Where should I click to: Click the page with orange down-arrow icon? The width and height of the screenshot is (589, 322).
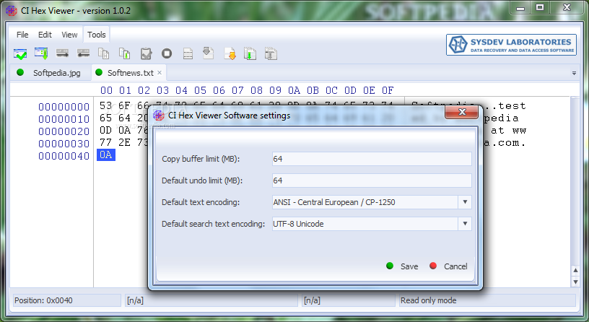(x=230, y=53)
